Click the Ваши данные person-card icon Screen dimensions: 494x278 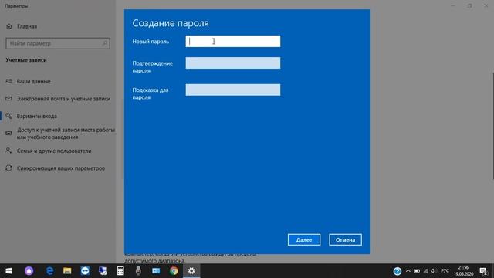8,81
